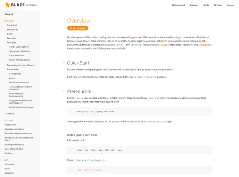The height and width of the screenshot is (177, 239).
Task: Select Pluggable Backends (don't require jQuery)
Action: coord(21,102)
